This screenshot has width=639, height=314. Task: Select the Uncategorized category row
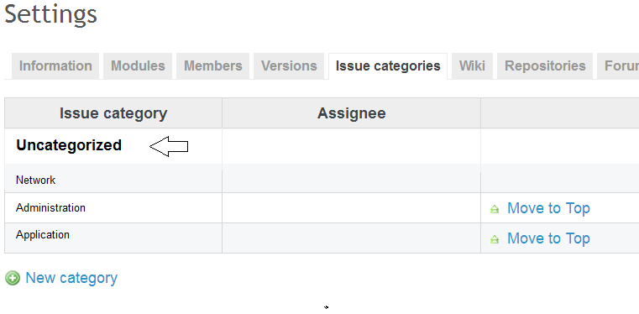pos(322,146)
